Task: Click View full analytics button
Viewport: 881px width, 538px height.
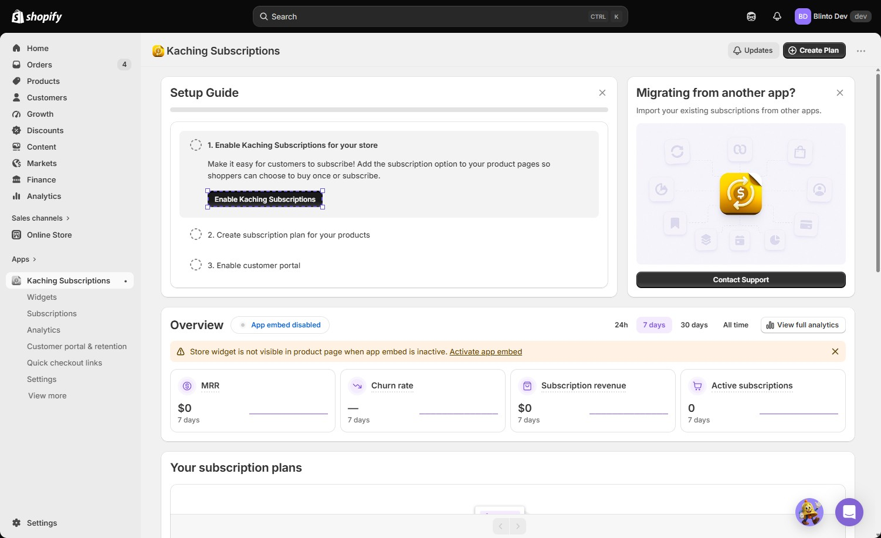Action: tap(803, 325)
